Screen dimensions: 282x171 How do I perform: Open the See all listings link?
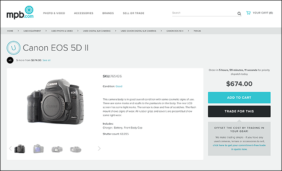46,60
